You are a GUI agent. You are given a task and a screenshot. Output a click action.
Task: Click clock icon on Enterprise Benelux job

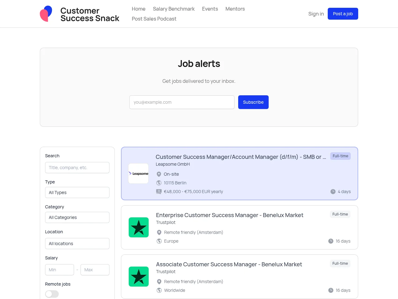click(x=331, y=241)
